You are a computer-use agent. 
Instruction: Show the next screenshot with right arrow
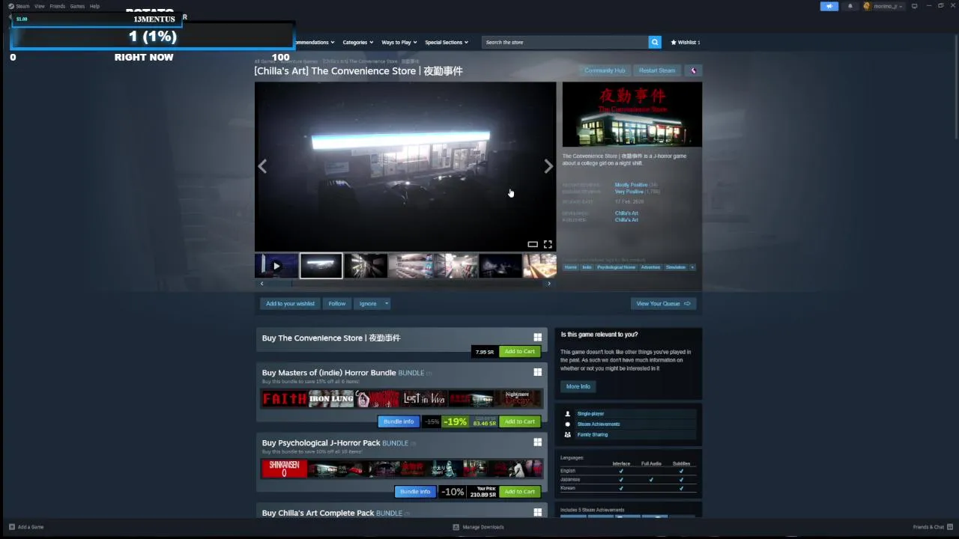pos(548,166)
